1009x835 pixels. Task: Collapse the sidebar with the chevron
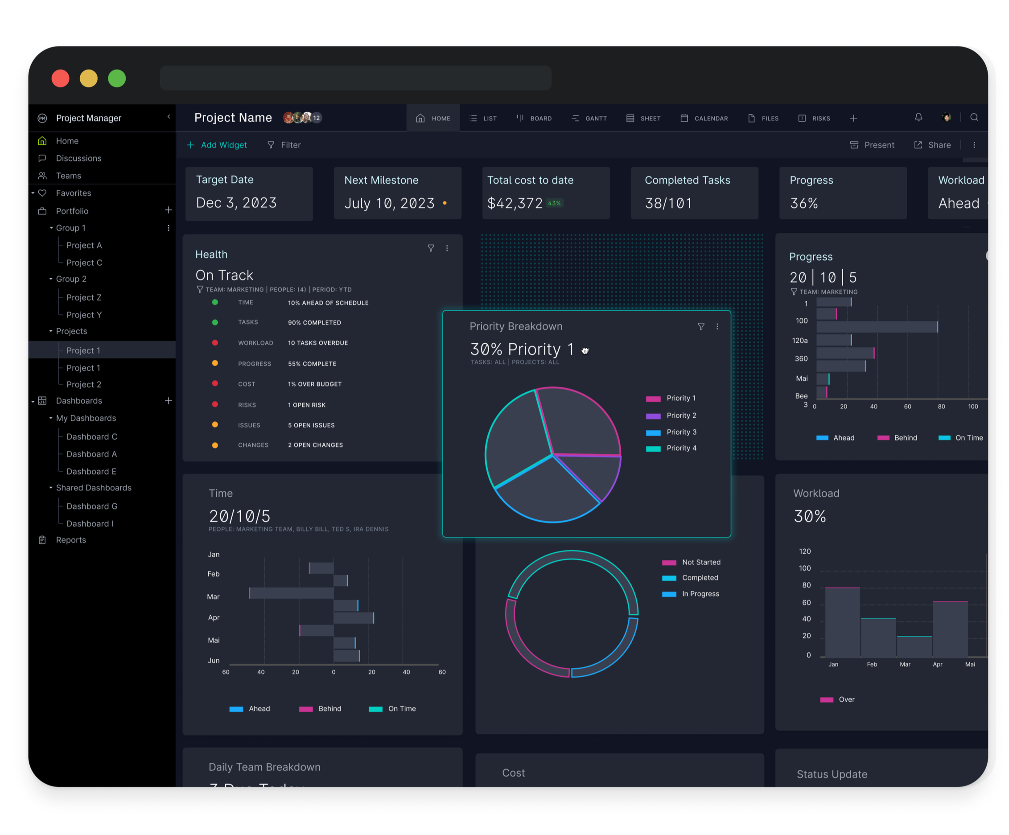point(169,117)
